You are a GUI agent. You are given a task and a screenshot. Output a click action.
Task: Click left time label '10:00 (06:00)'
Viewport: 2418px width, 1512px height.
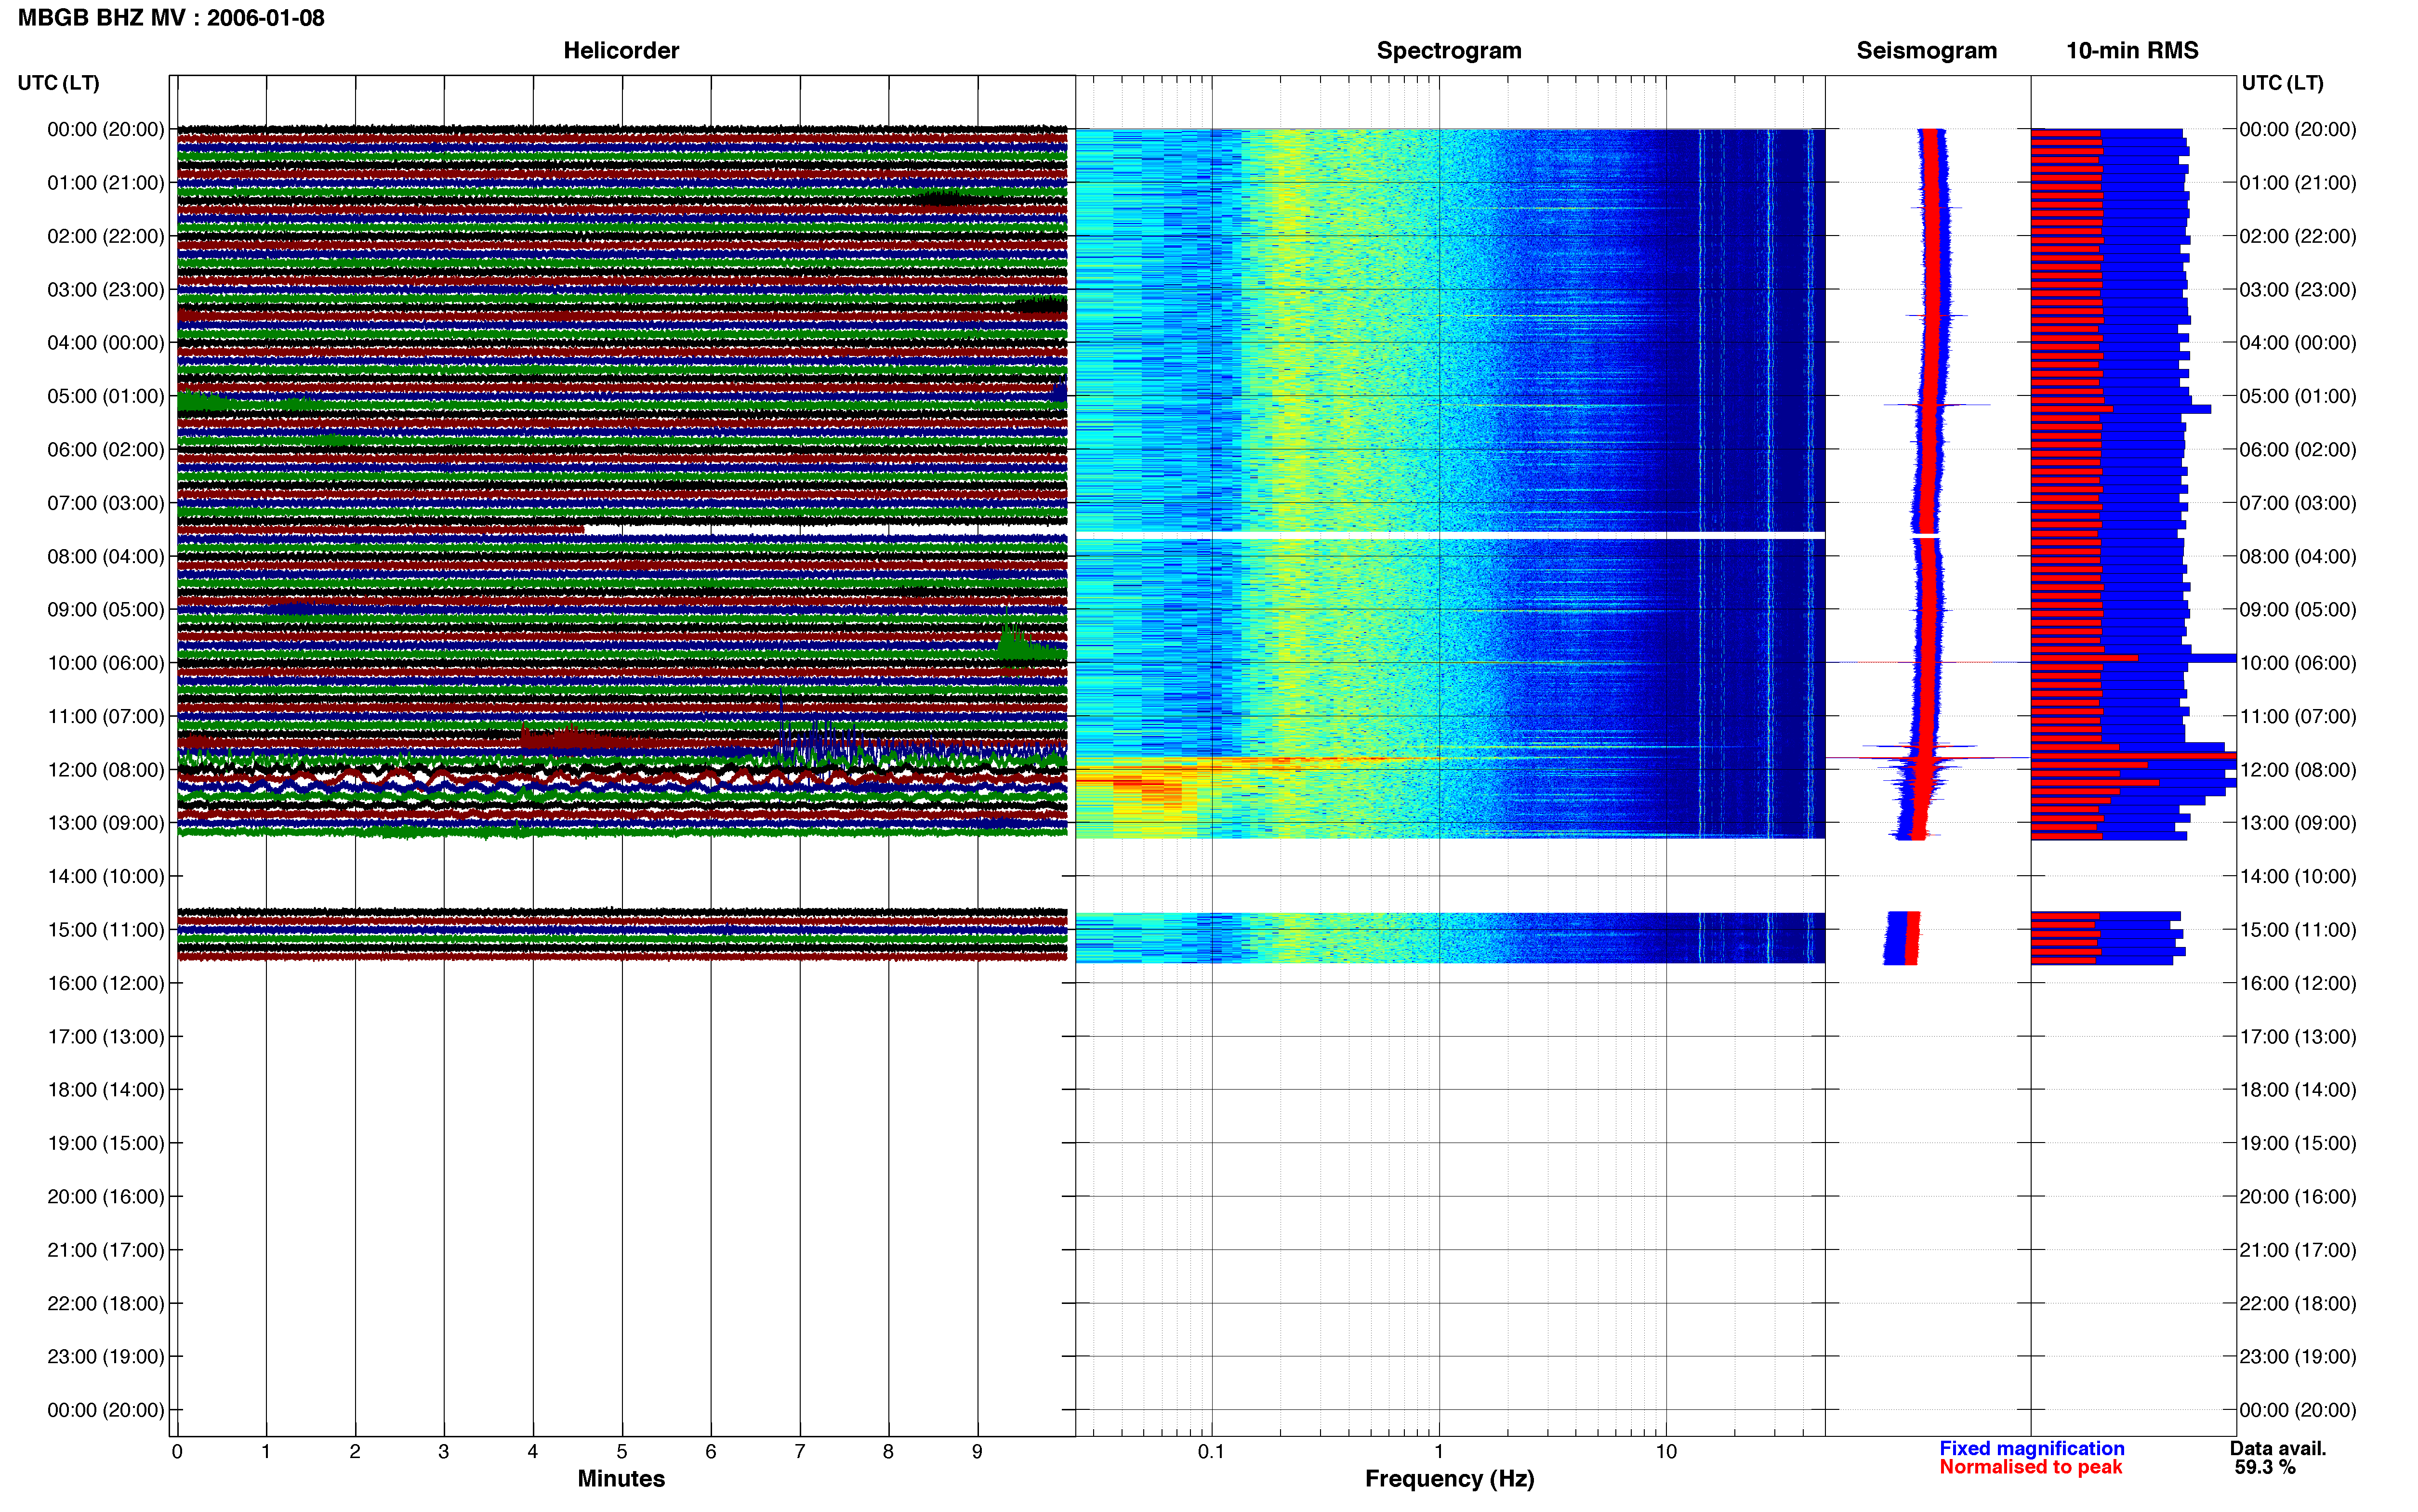pyautogui.click(x=105, y=663)
